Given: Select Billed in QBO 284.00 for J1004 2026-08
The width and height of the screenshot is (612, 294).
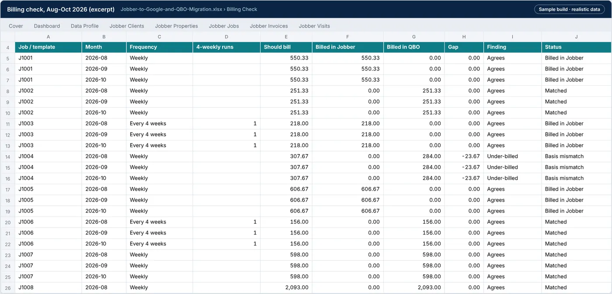Looking at the screenshot, I should (414, 156).
